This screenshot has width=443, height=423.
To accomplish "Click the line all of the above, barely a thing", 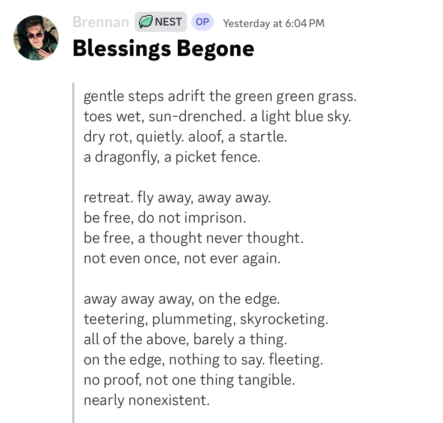I will coord(185,339).
